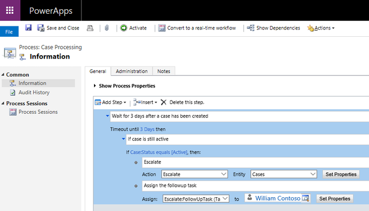This screenshot has width=369, height=211.
Task: Click the Escalate step description field
Action: click(x=255, y=162)
